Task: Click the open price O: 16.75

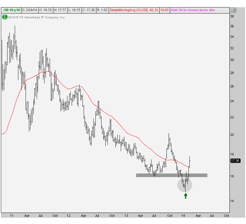Action: 45,10
